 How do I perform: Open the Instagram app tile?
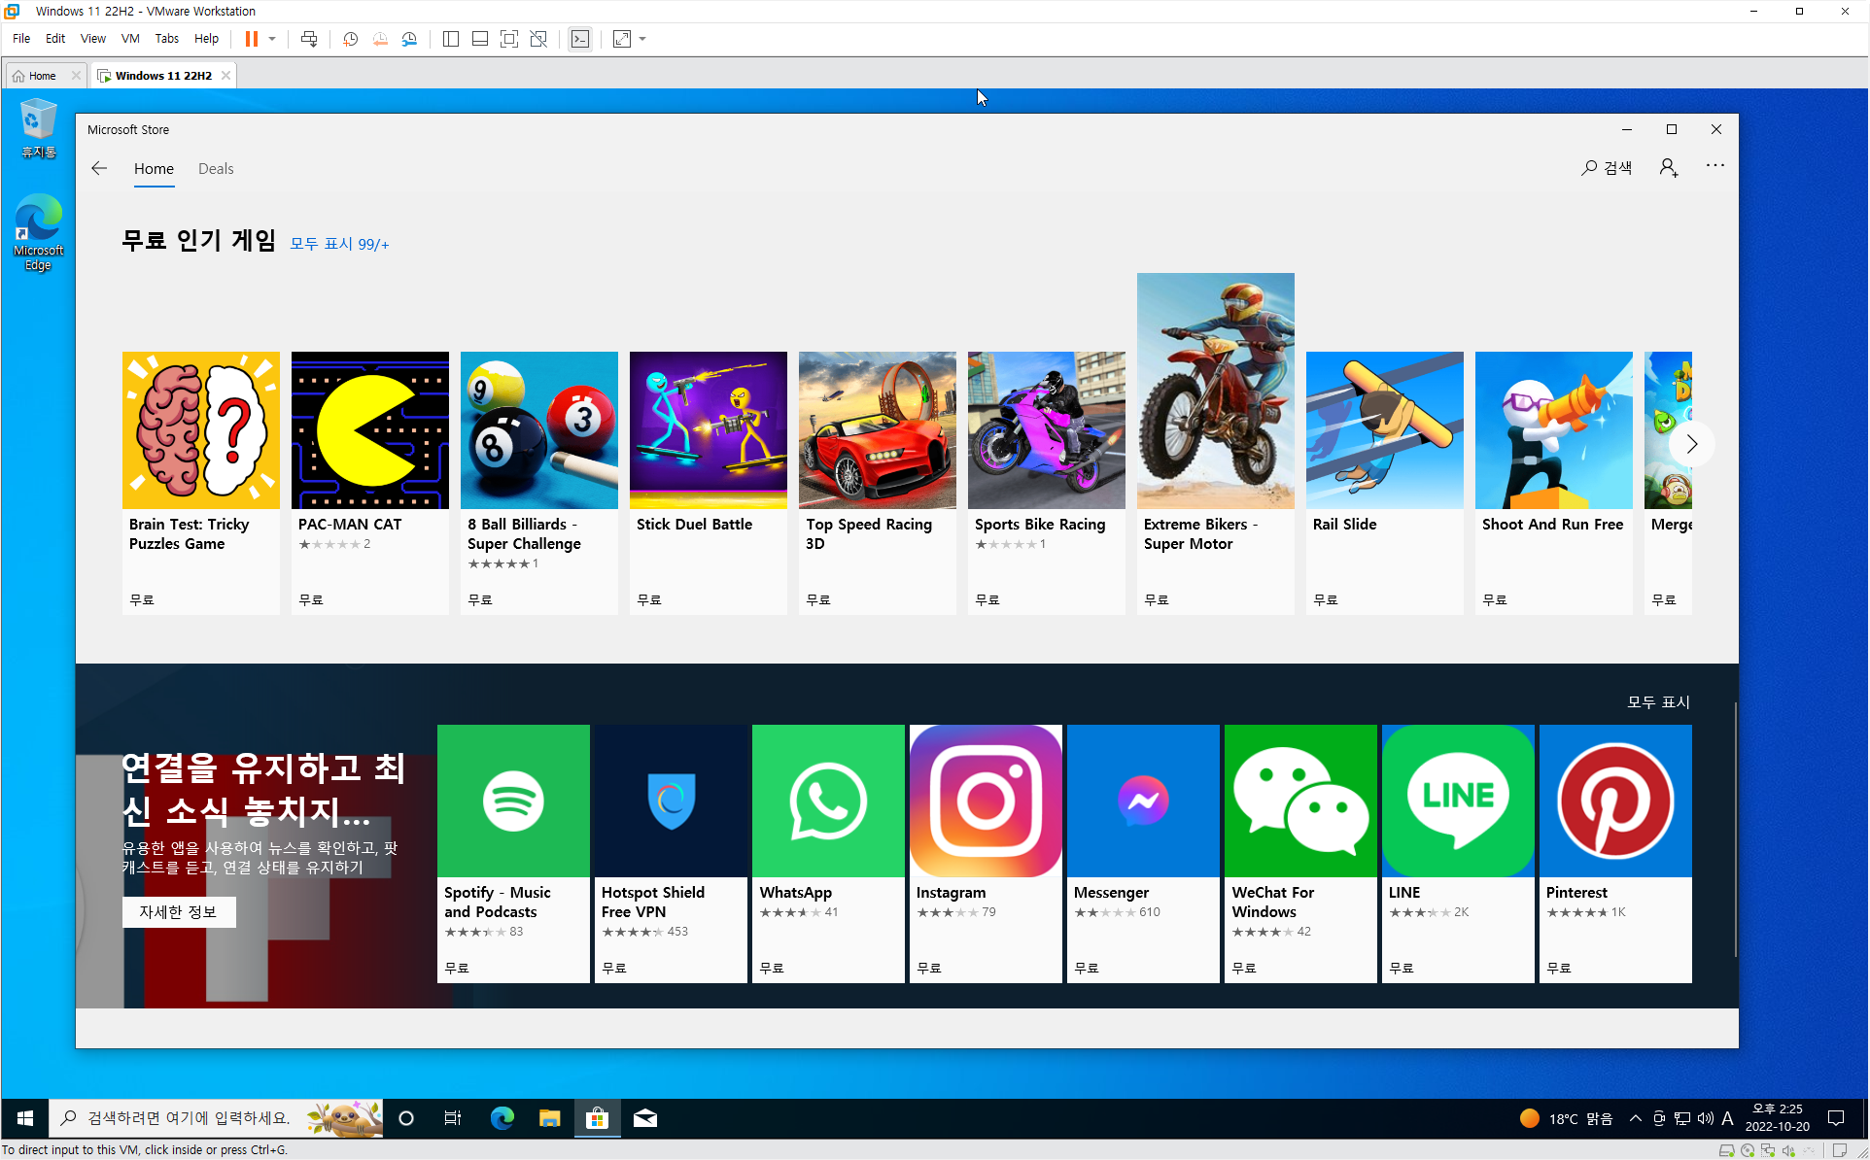pos(986,852)
